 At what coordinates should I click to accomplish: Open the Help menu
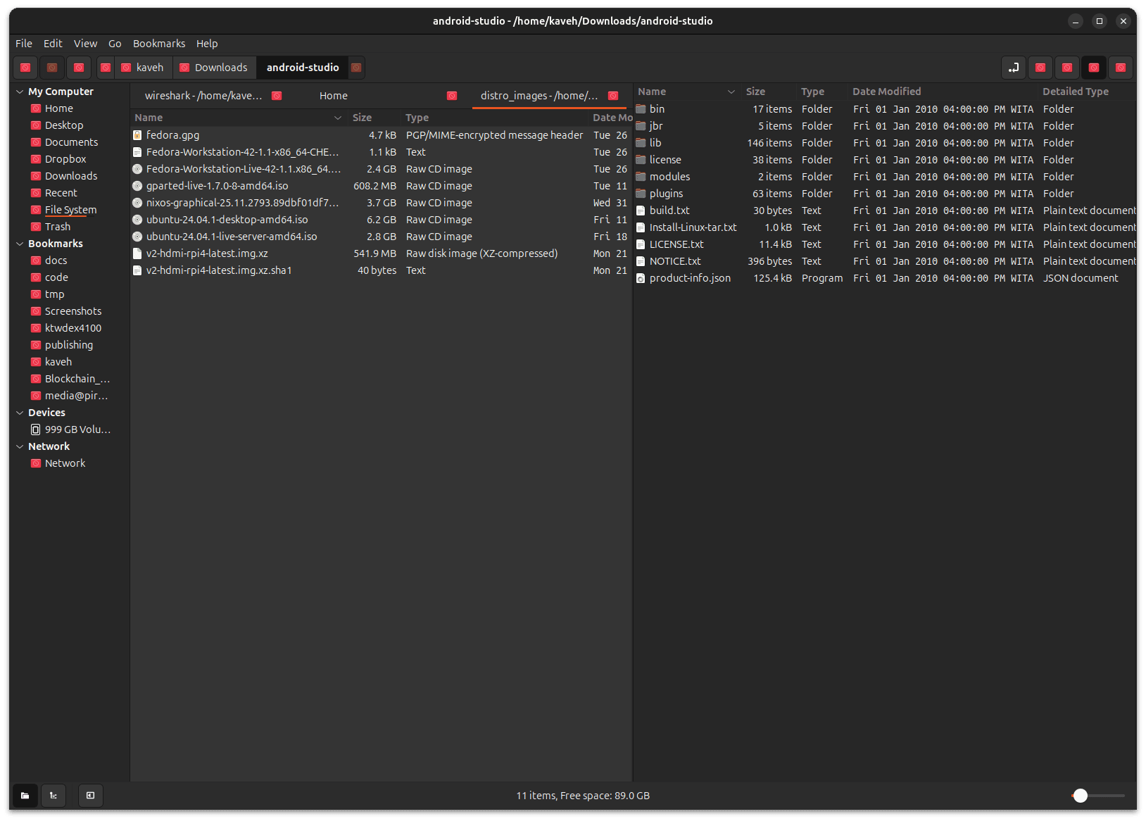pyautogui.click(x=207, y=44)
